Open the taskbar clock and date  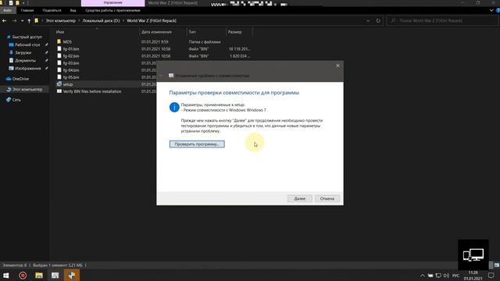click(x=473, y=276)
